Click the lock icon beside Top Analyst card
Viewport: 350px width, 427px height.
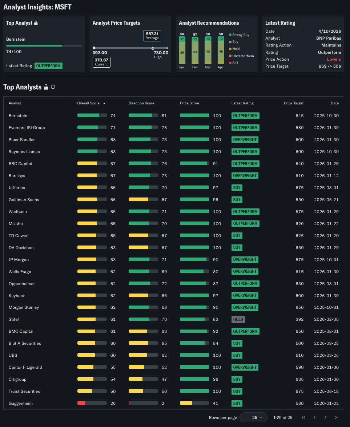click(36, 23)
